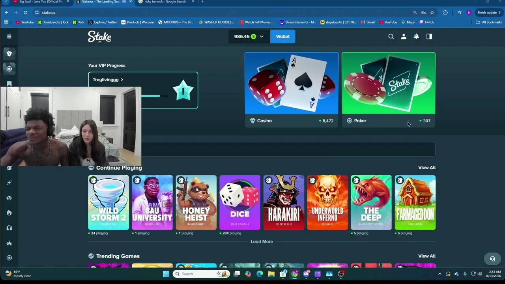Launch the Farmageddon game
505x284 pixels.
415,202
